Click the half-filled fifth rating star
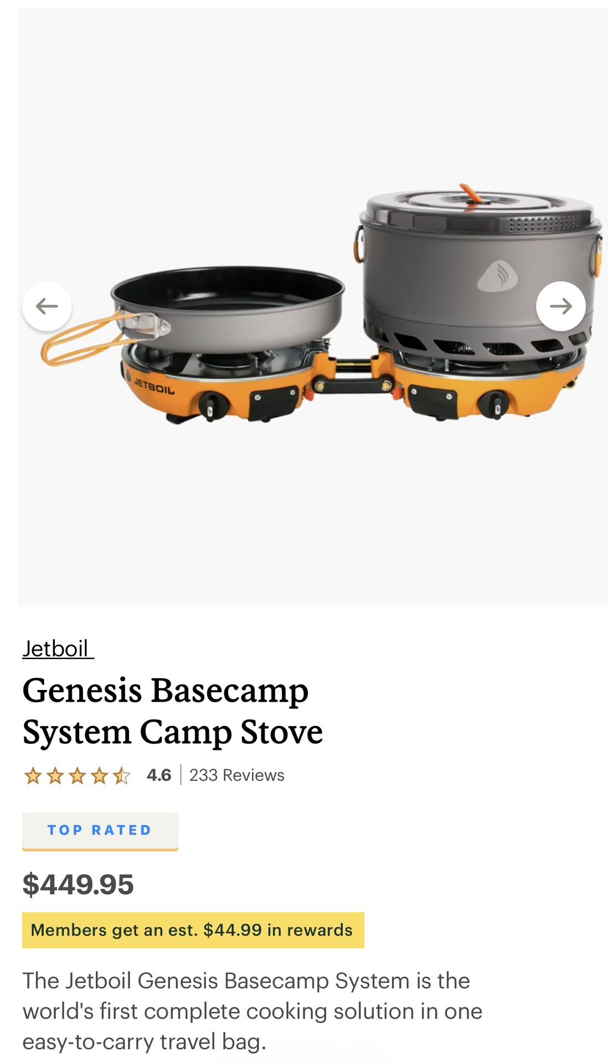Image resolution: width=608 pixels, height=1064 pixels. (x=121, y=775)
